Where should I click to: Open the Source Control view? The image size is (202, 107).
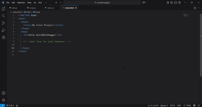coord(4,23)
